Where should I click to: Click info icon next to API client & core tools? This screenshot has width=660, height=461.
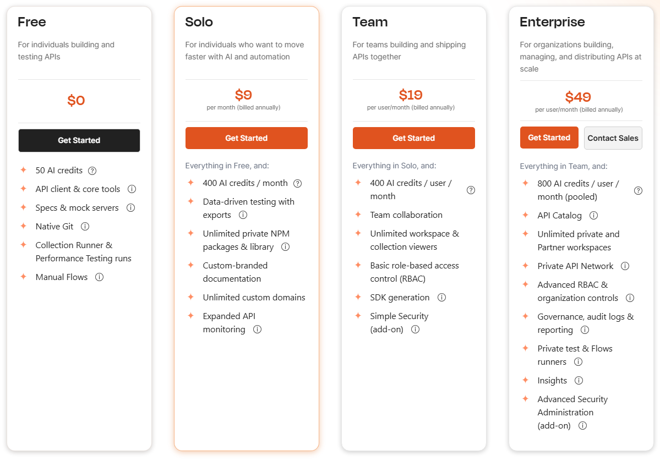click(x=132, y=189)
